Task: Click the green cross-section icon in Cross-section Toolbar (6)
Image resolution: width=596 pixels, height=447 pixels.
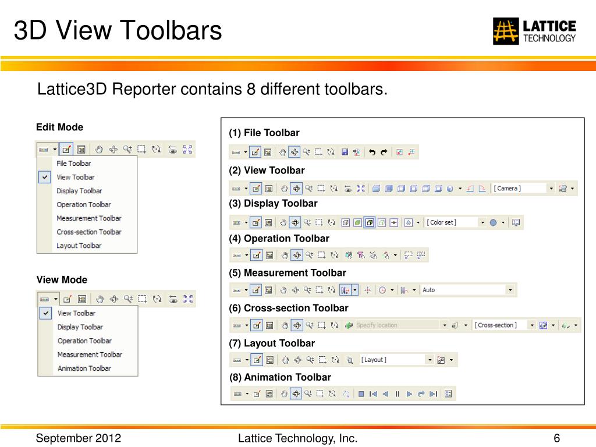Action: [349, 325]
